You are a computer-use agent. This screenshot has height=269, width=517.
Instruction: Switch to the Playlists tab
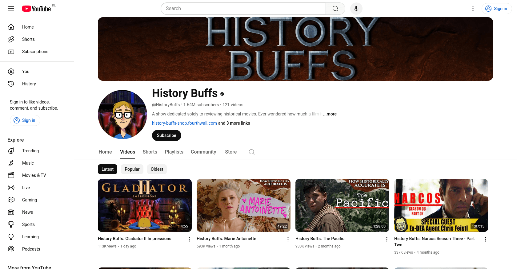(174, 152)
